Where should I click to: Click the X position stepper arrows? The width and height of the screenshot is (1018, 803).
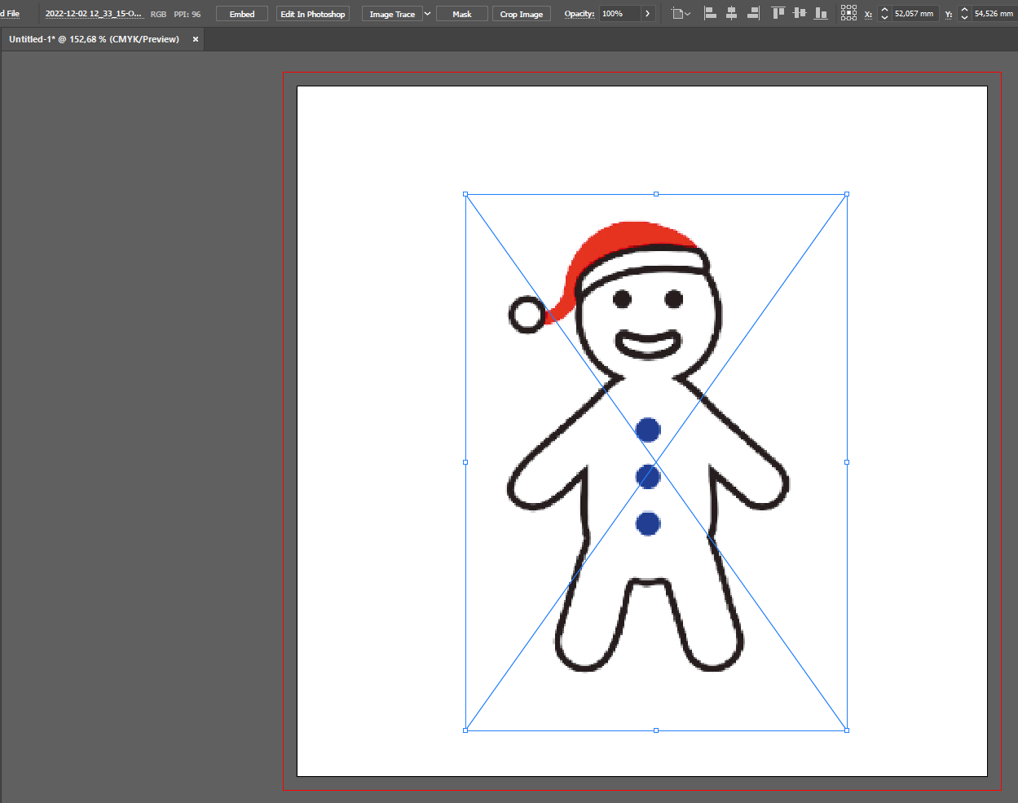click(884, 14)
